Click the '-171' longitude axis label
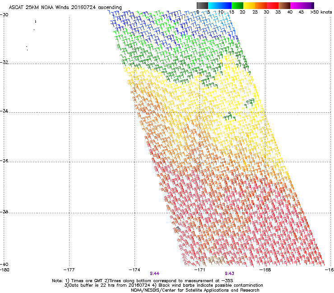Viewport: 334px width, 293px height. click(x=200, y=270)
